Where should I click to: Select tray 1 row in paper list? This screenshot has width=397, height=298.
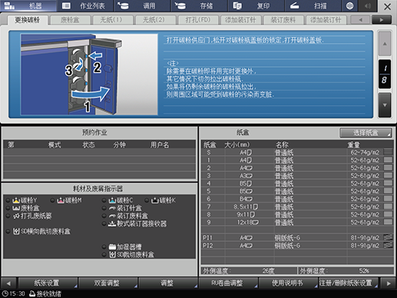coord(297,161)
